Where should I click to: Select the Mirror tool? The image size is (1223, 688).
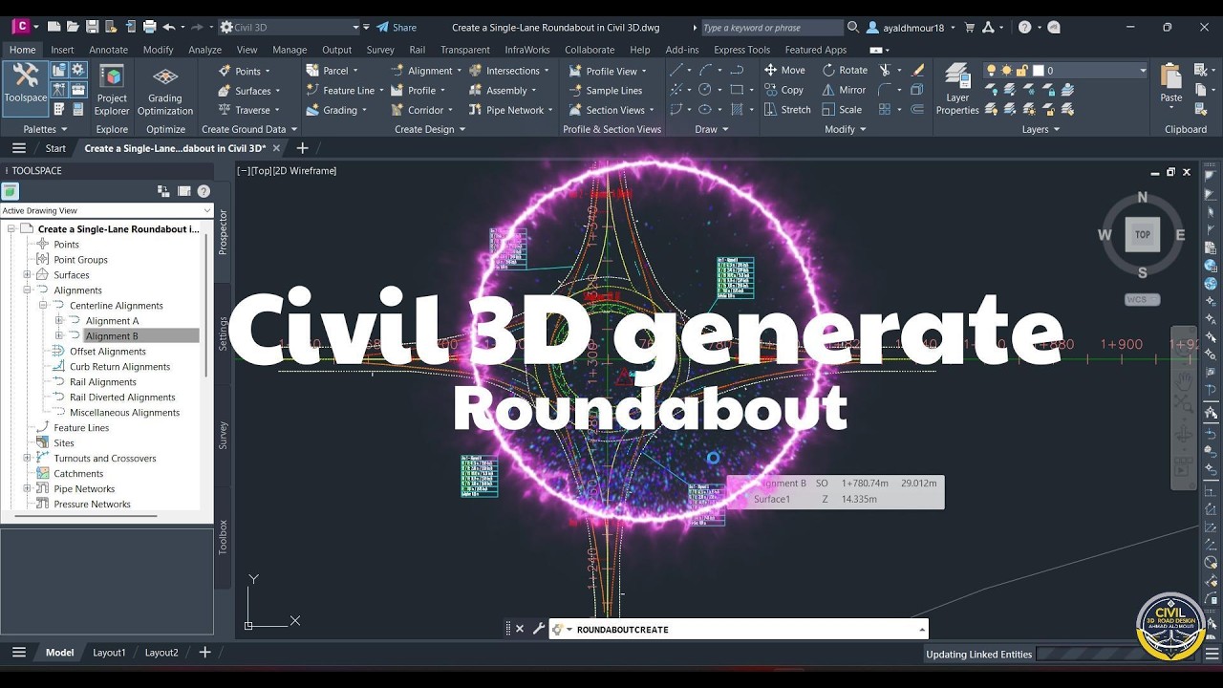(x=844, y=90)
